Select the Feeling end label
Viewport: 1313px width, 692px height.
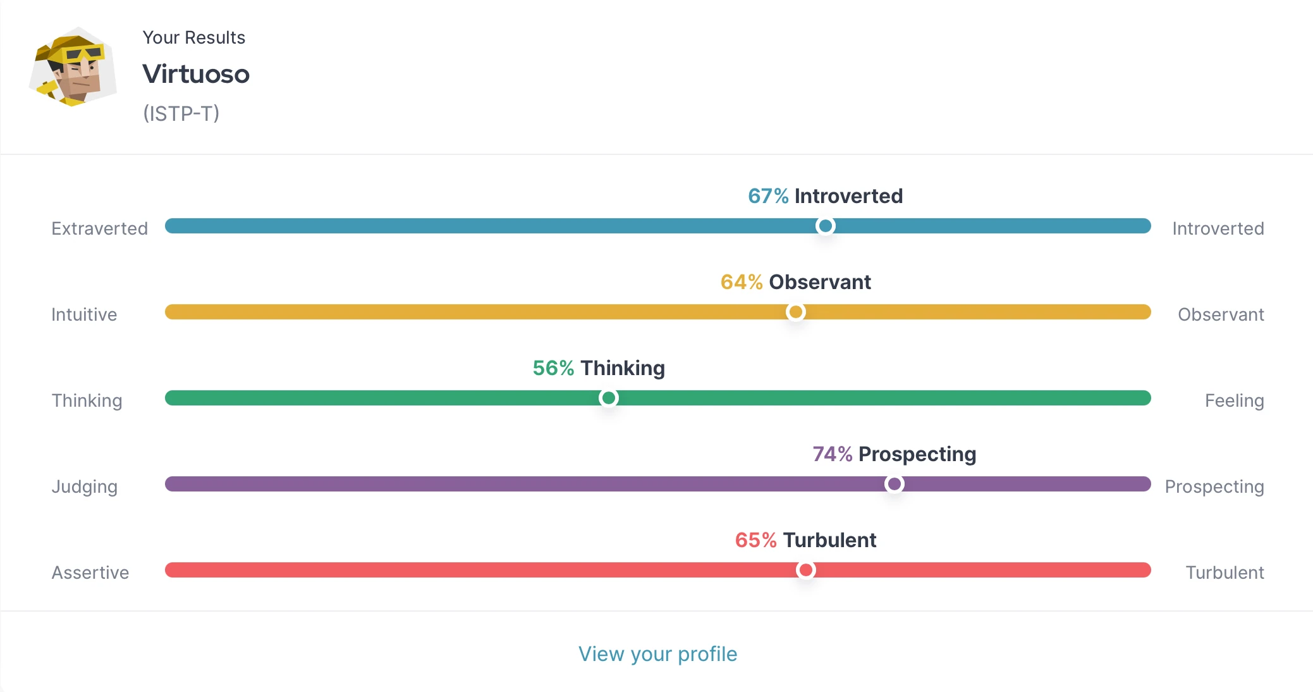coord(1235,400)
